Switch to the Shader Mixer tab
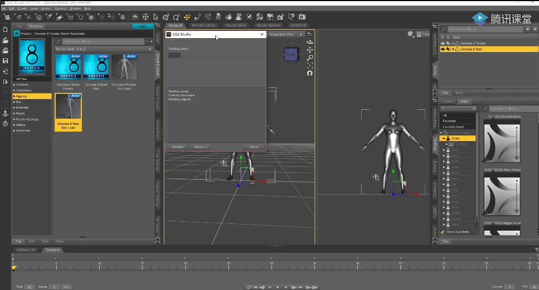This screenshot has width=539, height=290. tap(236, 25)
